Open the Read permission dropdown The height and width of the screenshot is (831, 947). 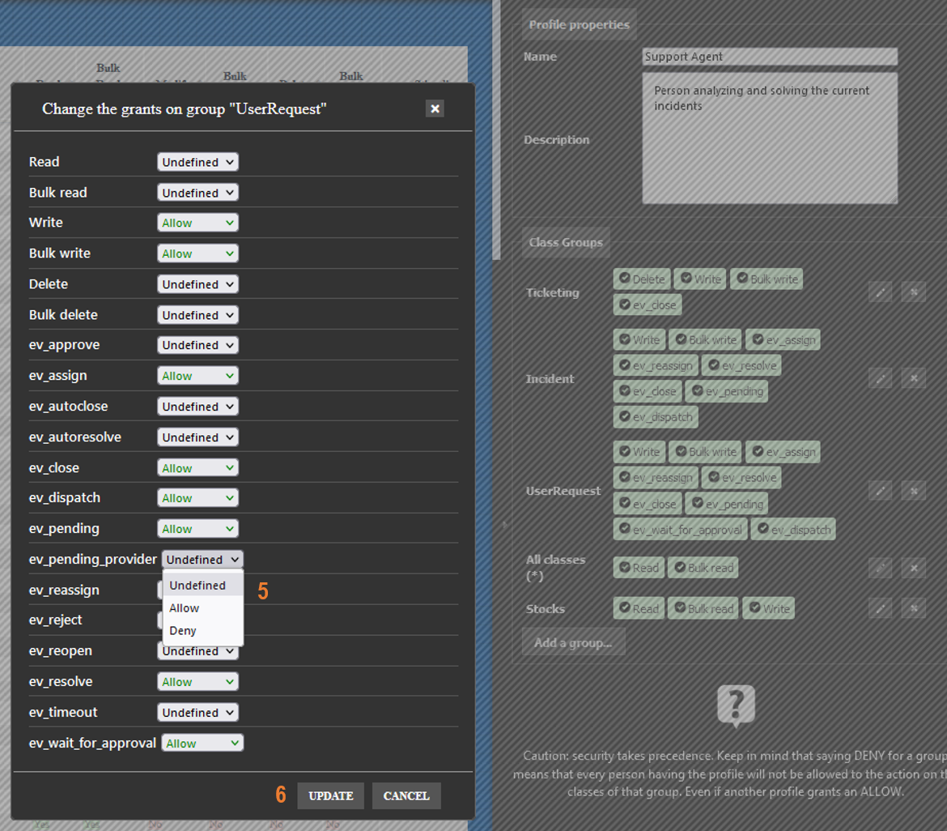tap(197, 162)
